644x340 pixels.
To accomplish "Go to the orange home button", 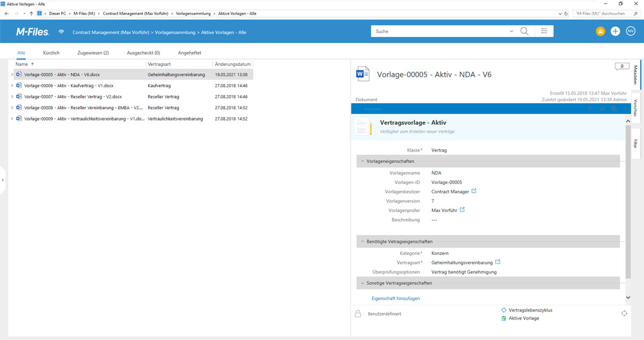I will pos(600,32).
